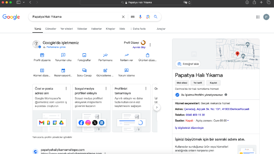Click the Google logo
This screenshot has width=274, height=154.
tap(11, 17)
